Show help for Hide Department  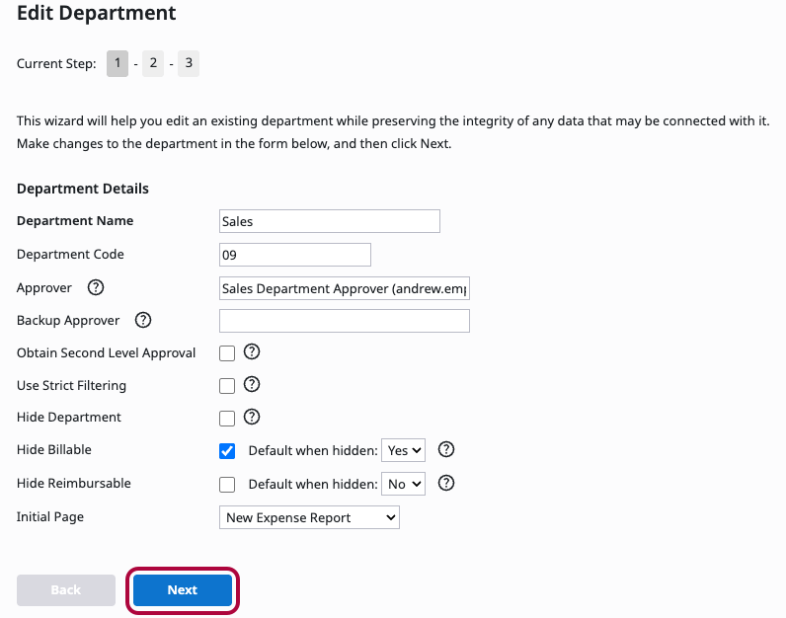pyautogui.click(x=252, y=417)
